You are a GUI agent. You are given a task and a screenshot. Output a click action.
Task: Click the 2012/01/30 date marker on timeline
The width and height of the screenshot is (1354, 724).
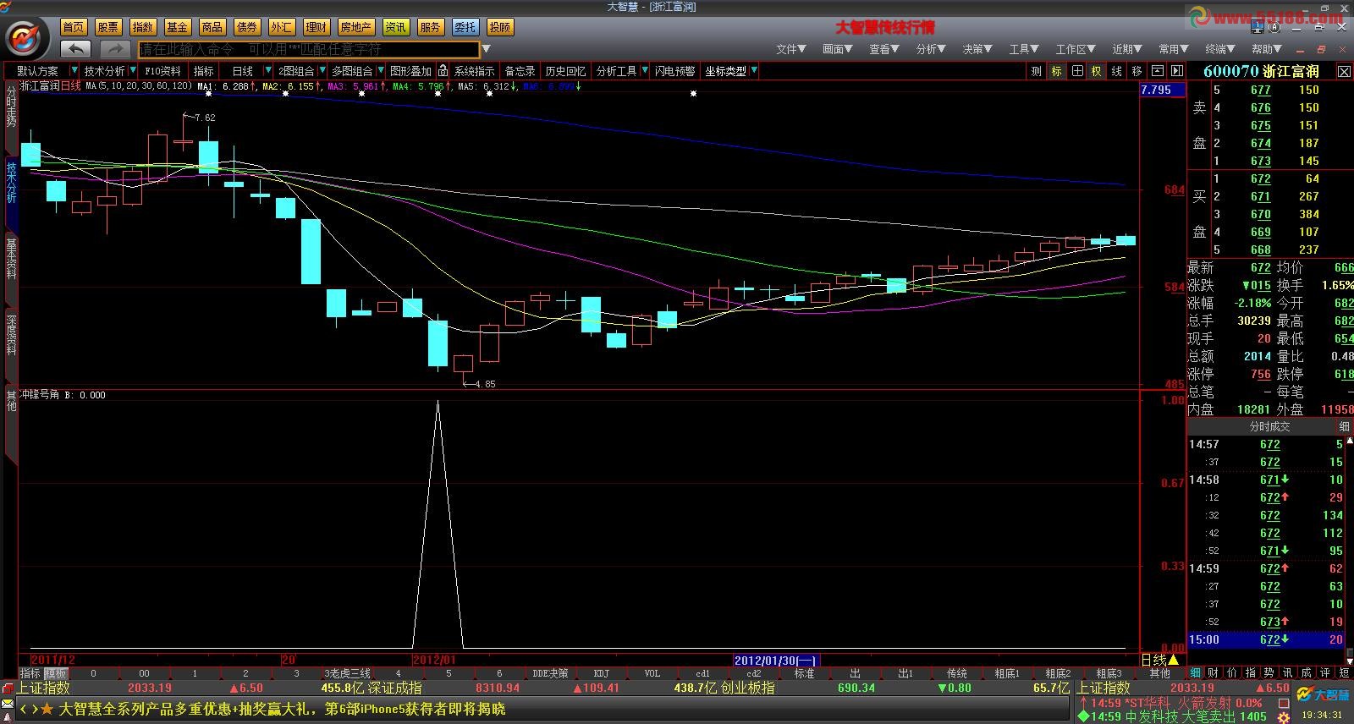pyautogui.click(x=776, y=661)
